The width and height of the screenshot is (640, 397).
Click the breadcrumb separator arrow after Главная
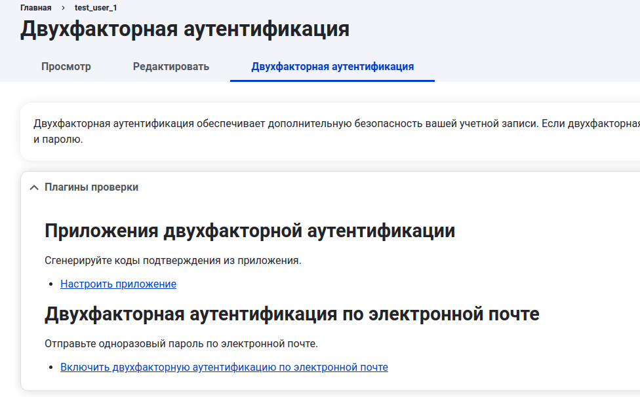click(64, 8)
